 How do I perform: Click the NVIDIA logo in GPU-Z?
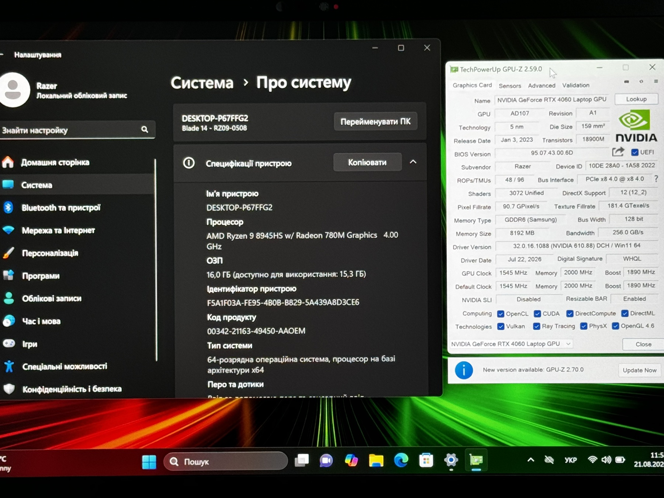pos(636,127)
